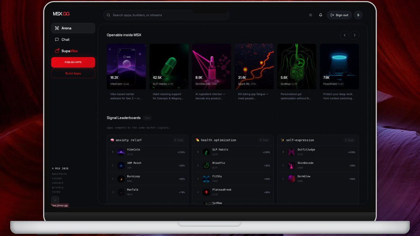Click the GLP Habits icon in health optimization
Viewport: 420px width, 236px height.
point(206,152)
